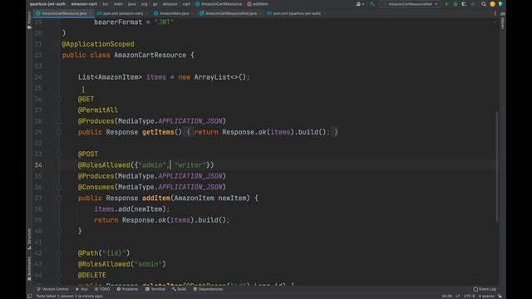
Task: Open the Run tool window
Action: (x=81, y=289)
